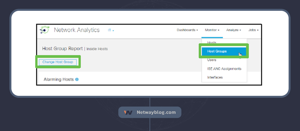Choose Interfaces from the Monitor menu
The height and width of the screenshot is (131, 300).
coord(215,77)
